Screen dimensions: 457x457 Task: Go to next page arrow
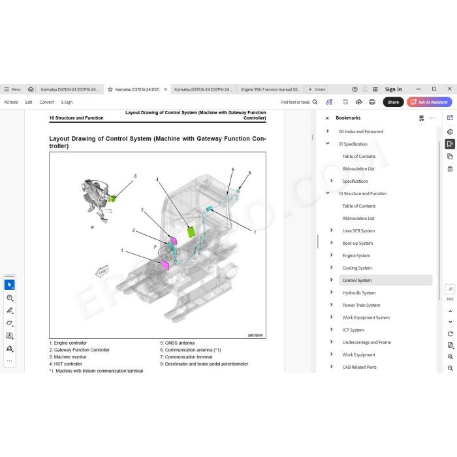450,322
